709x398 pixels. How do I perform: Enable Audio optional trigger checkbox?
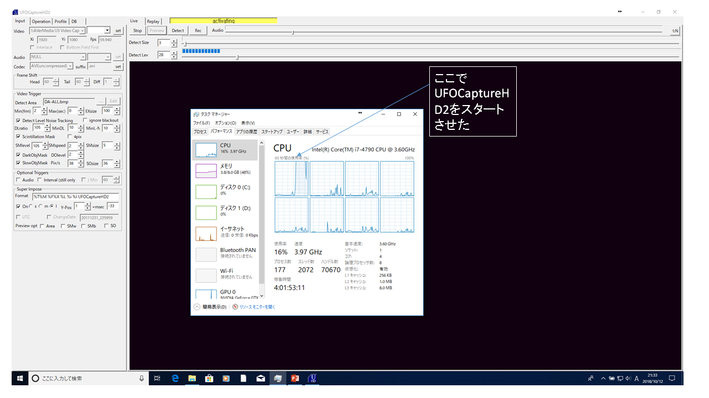(x=18, y=180)
